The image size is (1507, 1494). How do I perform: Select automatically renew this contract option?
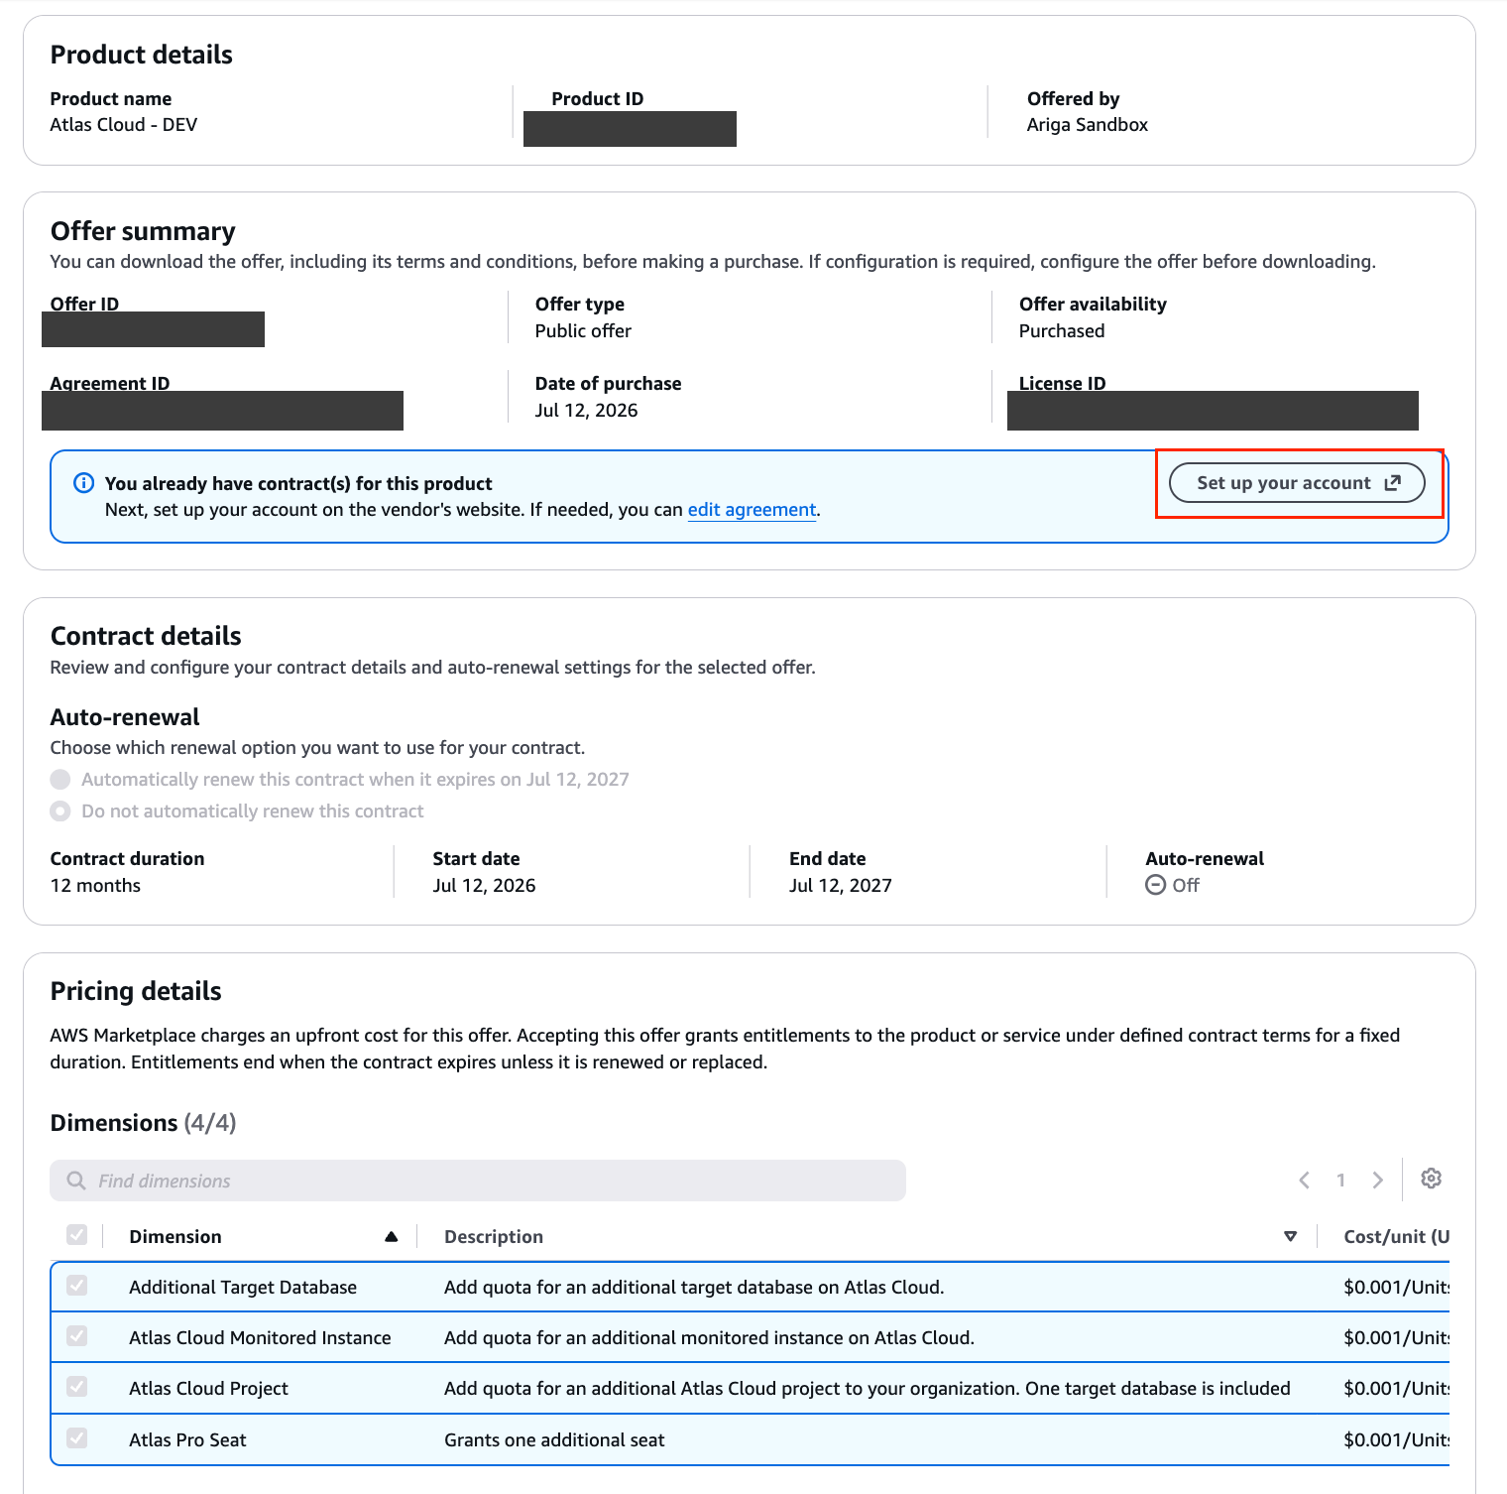(x=60, y=780)
